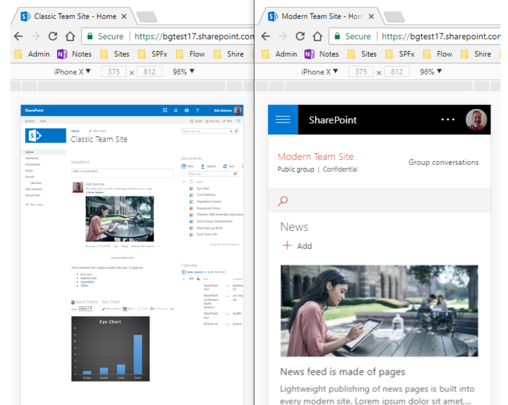
Task: Click the height 812 field in right browser
Action: tap(397, 72)
